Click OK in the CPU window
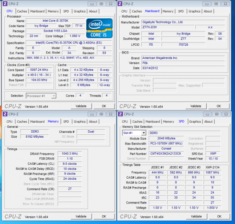235x224 pixels. click(104, 106)
